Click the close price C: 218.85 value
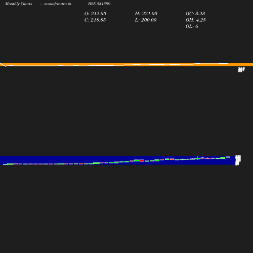 (95, 20)
